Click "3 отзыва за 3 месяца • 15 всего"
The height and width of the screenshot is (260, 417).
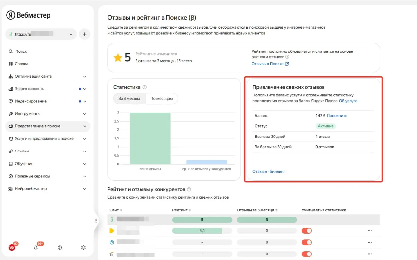pyautogui.click(x=164, y=61)
